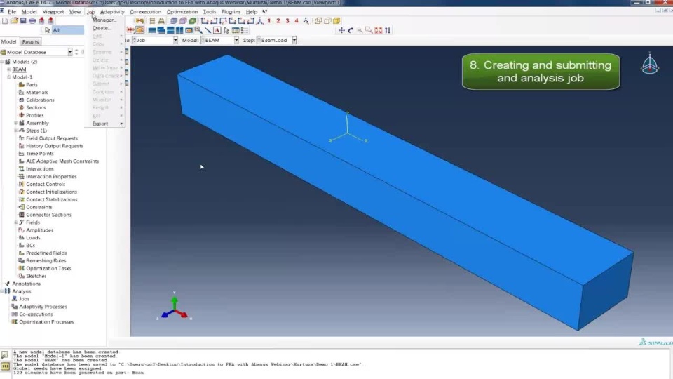
Task: Select BCs in model tree
Action: point(30,246)
